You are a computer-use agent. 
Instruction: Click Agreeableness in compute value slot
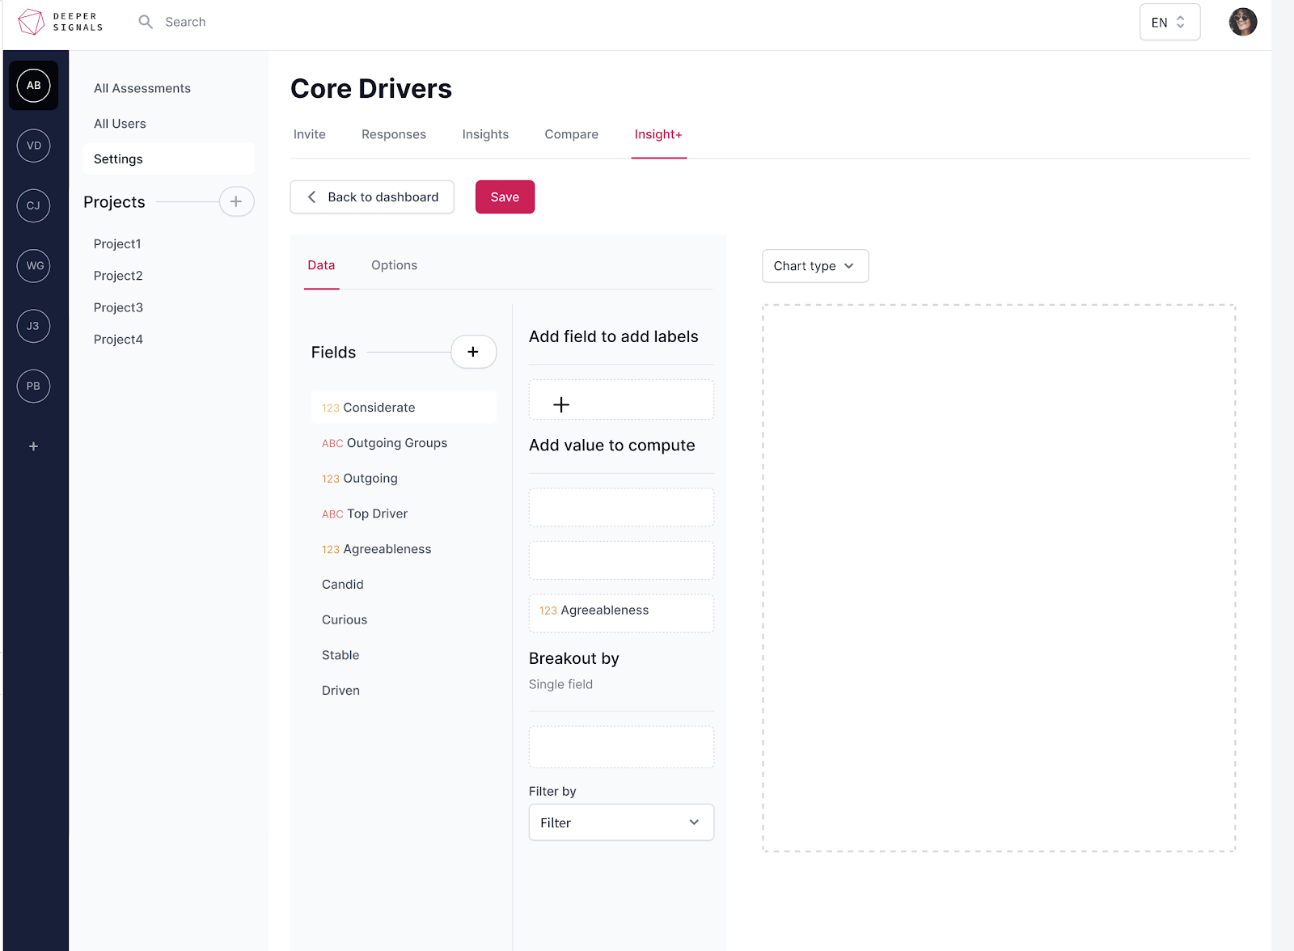tap(621, 613)
